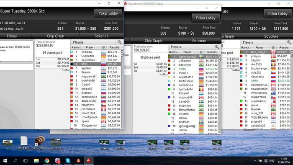293x165 pixels.
Task: Launch StrongDC++ desktop shortcut
Action: (x=40, y=143)
